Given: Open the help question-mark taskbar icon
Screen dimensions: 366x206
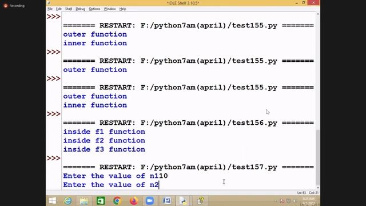Looking at the screenshot, I should 200,201.
